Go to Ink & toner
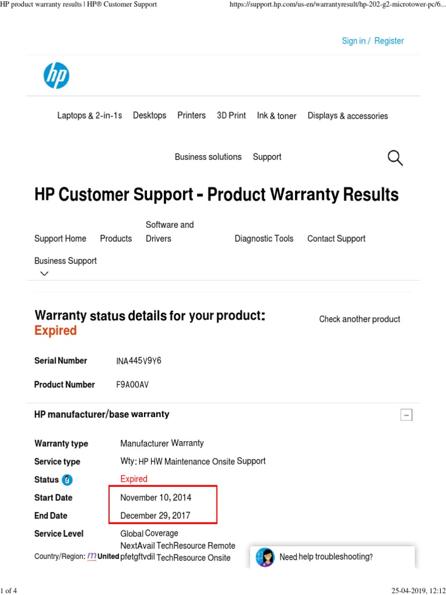This screenshot has height=595, width=446. [x=276, y=116]
